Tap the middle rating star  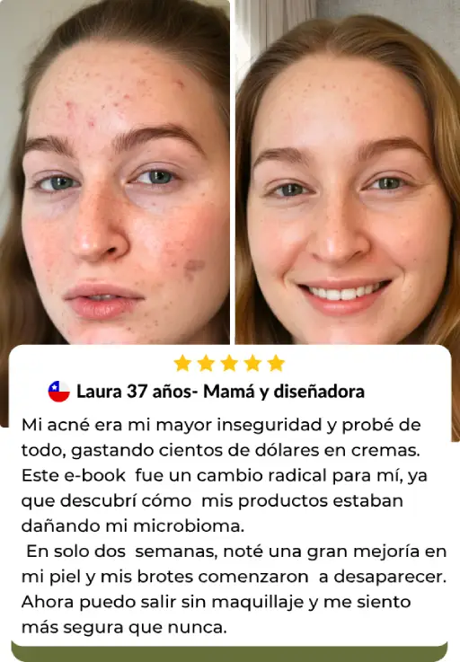click(x=229, y=363)
